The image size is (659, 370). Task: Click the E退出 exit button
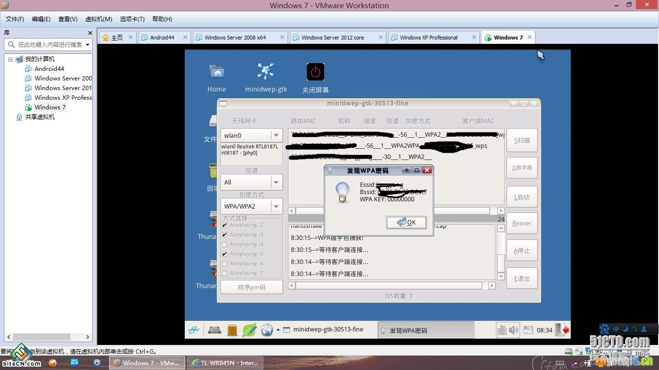[522, 278]
